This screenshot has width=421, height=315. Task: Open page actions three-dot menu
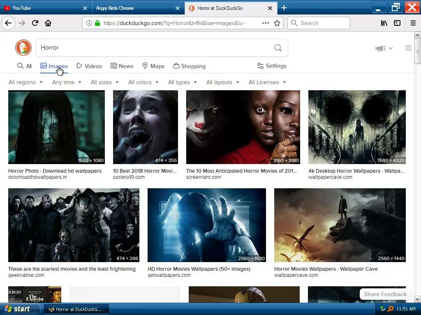click(266, 23)
